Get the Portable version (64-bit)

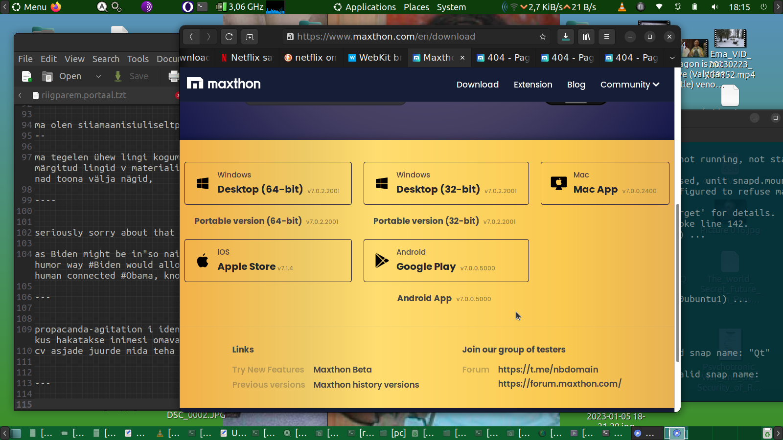pyautogui.click(x=266, y=221)
